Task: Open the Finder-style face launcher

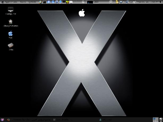Action: pos(57,2)
